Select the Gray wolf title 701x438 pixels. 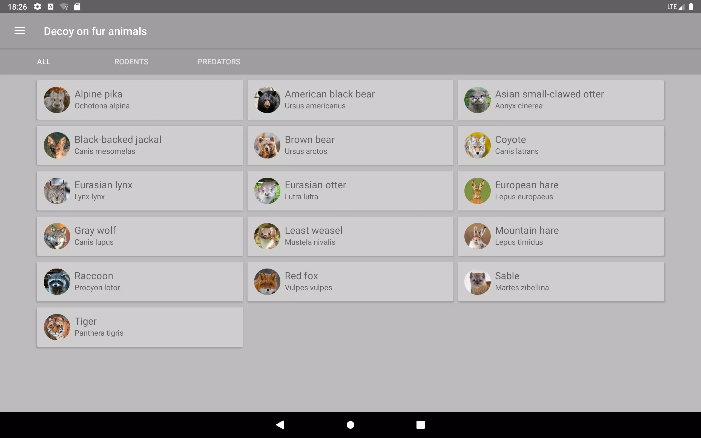pyautogui.click(x=95, y=230)
